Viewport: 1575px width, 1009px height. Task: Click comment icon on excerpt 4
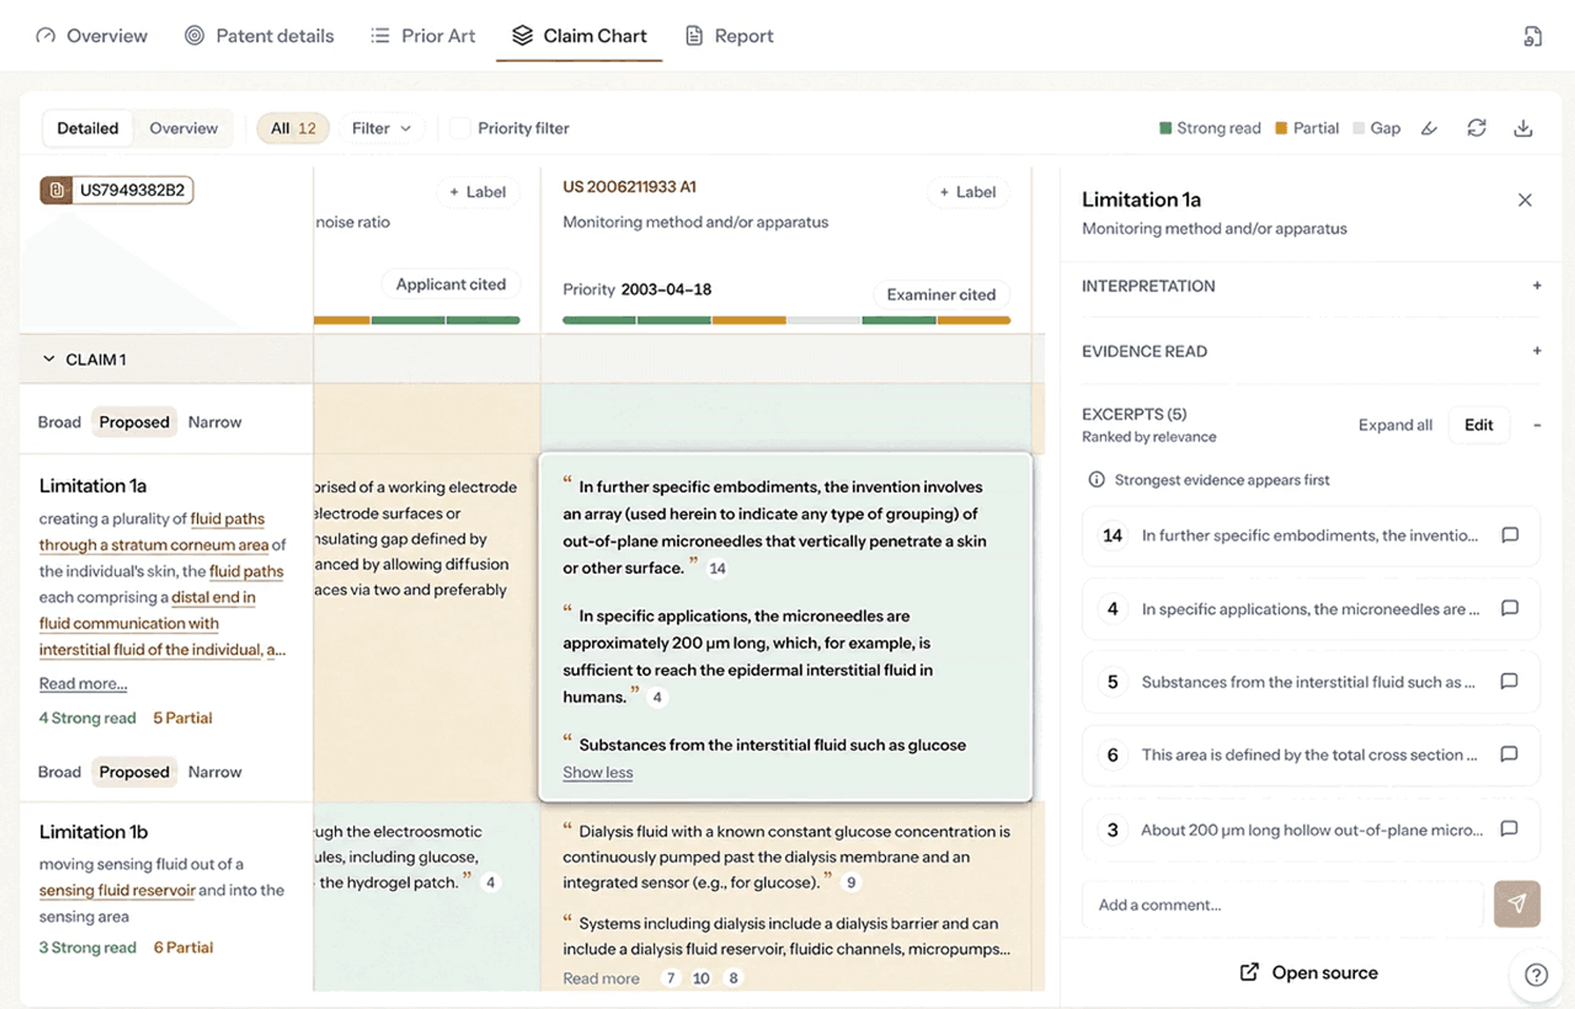point(1509,609)
